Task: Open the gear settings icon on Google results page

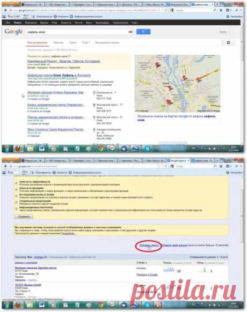Action: coord(228,42)
